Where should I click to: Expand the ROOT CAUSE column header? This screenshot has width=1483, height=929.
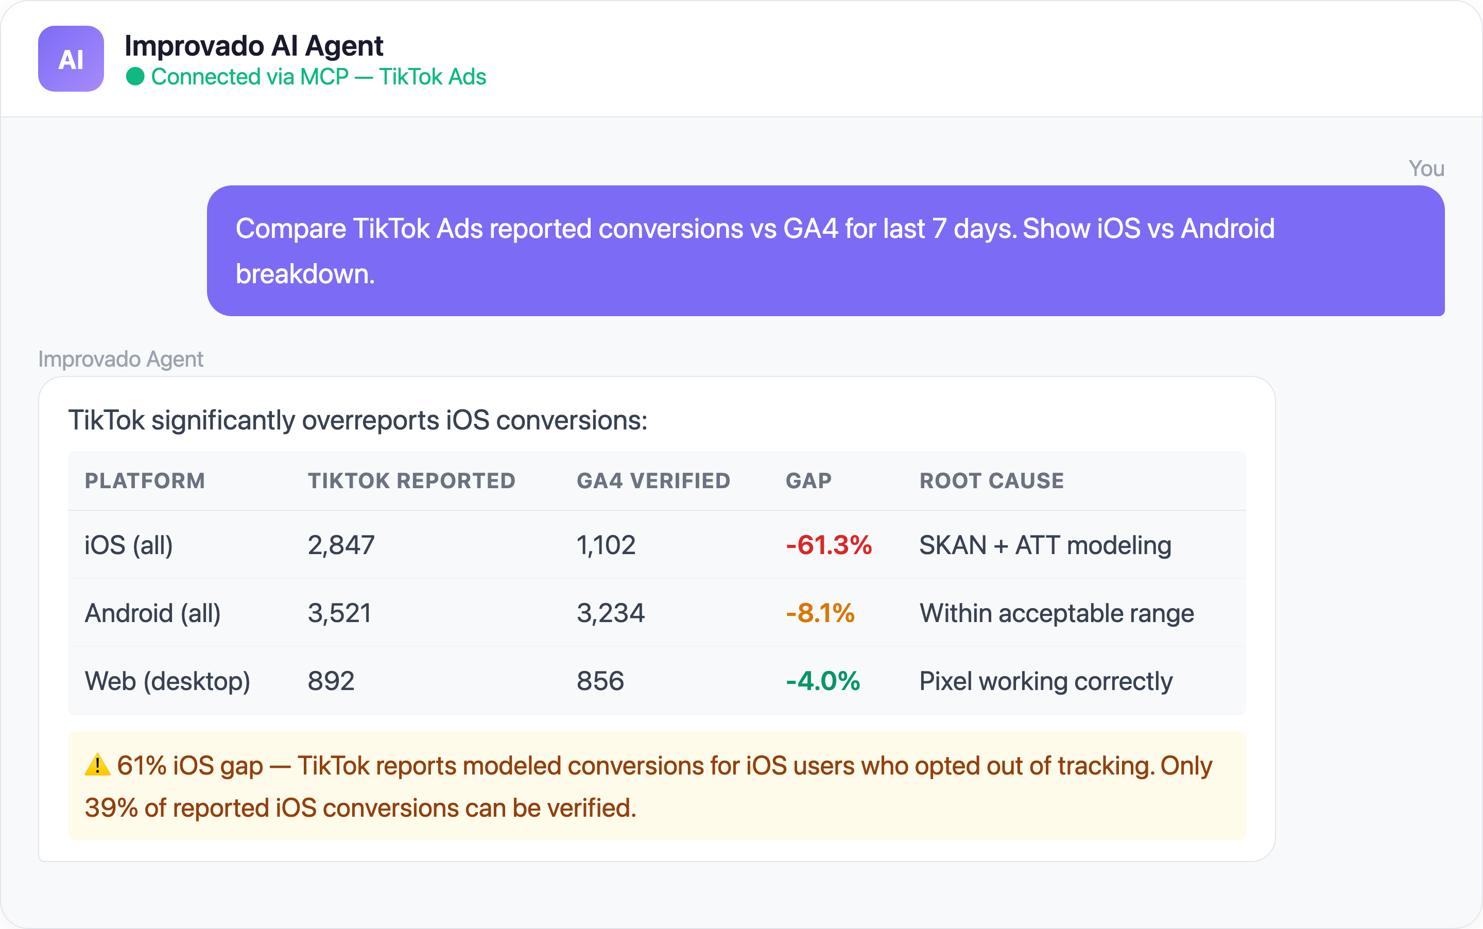(x=991, y=481)
